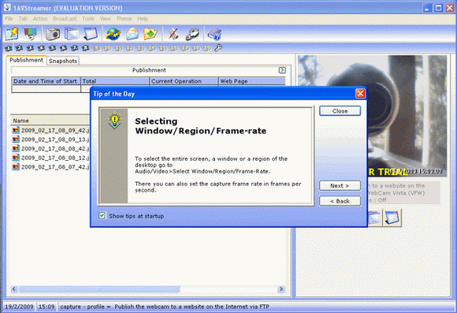Click the gears settings toolbar icon
457x313 pixels.
click(192, 34)
